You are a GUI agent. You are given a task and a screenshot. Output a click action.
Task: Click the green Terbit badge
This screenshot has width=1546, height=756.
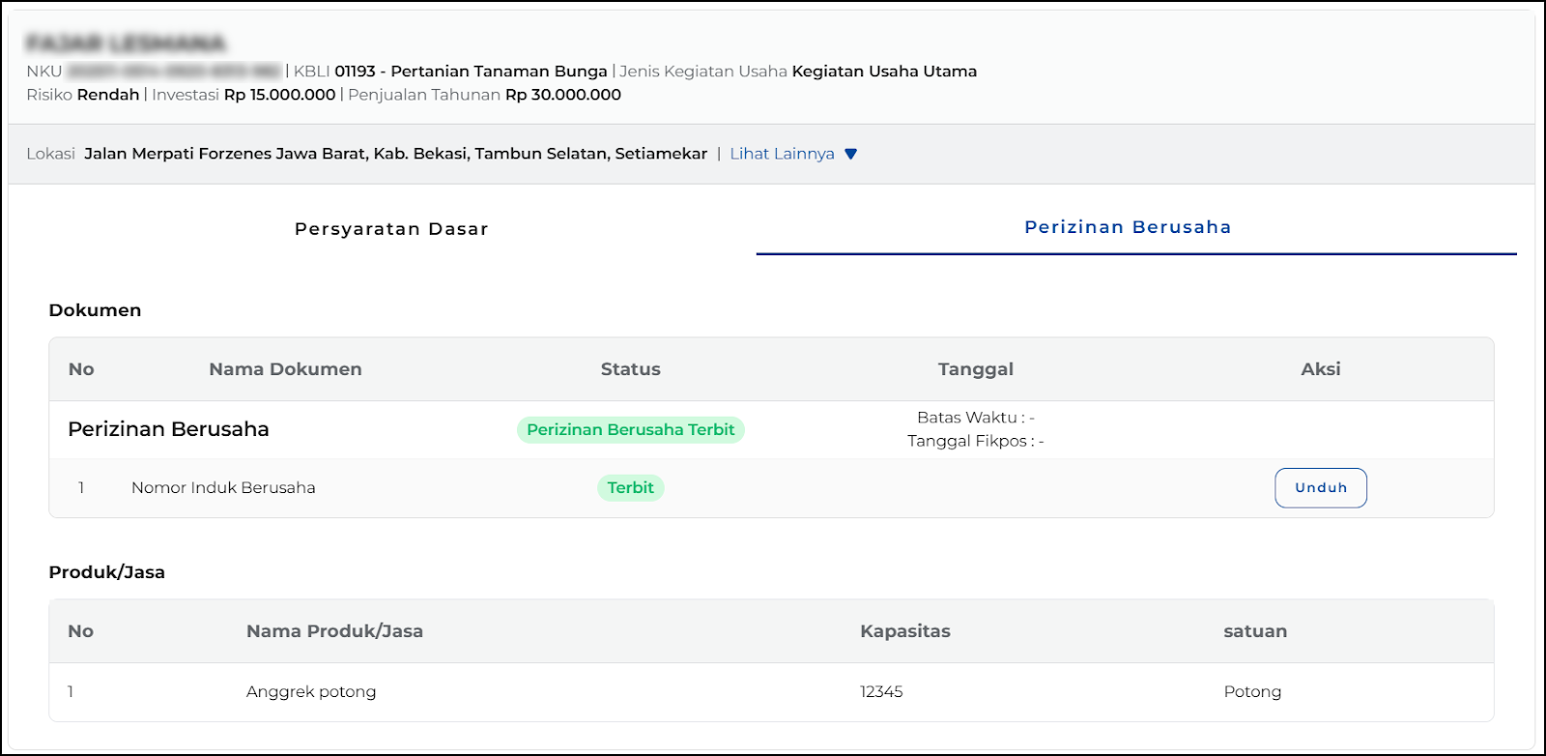(x=630, y=488)
